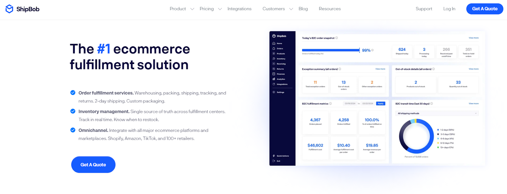The height and width of the screenshot is (194, 507).
Task: Open Inventory in the dashboard sidebar
Action: 279,59
